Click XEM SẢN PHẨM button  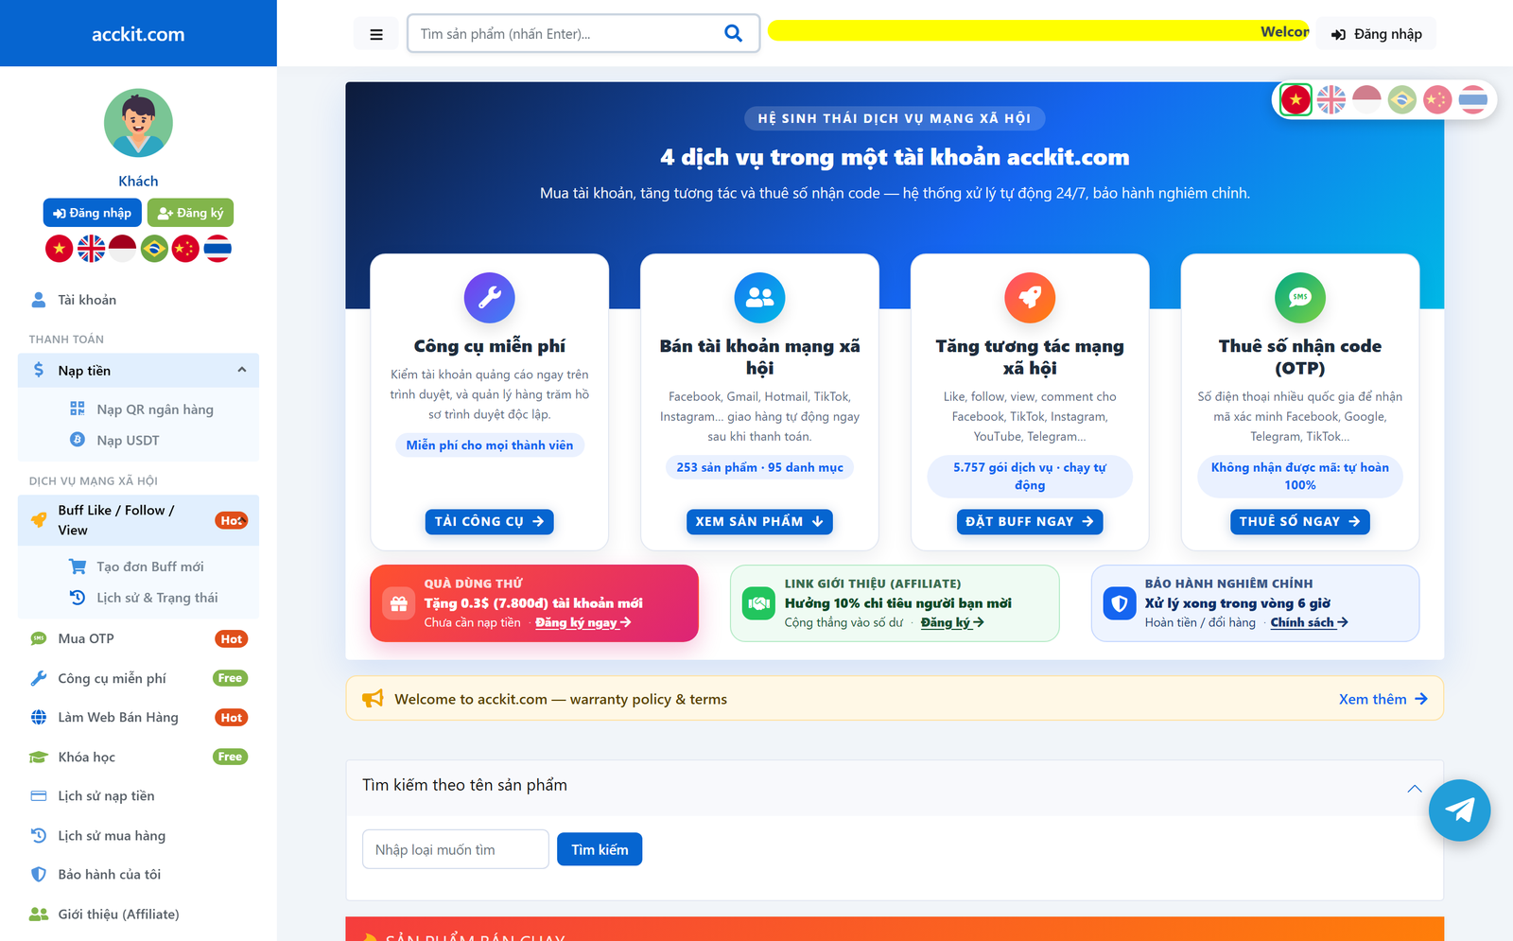pyautogui.click(x=759, y=522)
